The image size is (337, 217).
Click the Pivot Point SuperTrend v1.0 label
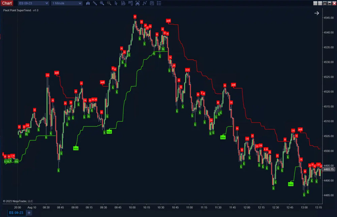20,10
